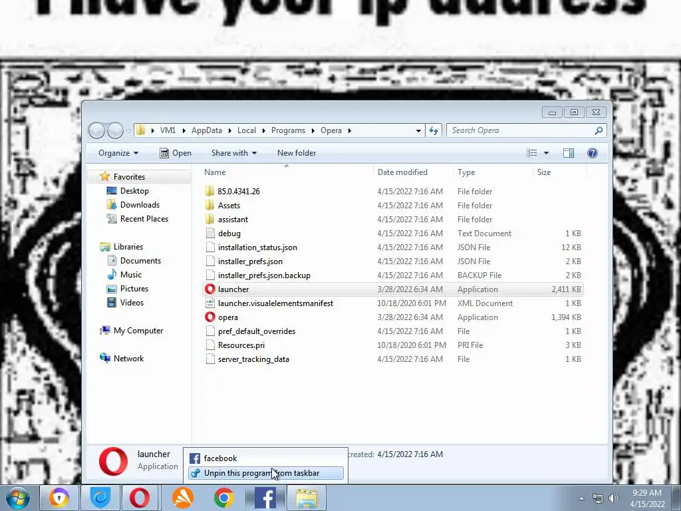This screenshot has height=511, width=681.
Task: Expand the arrow after Opera in breadcrumb
Action: click(x=350, y=130)
